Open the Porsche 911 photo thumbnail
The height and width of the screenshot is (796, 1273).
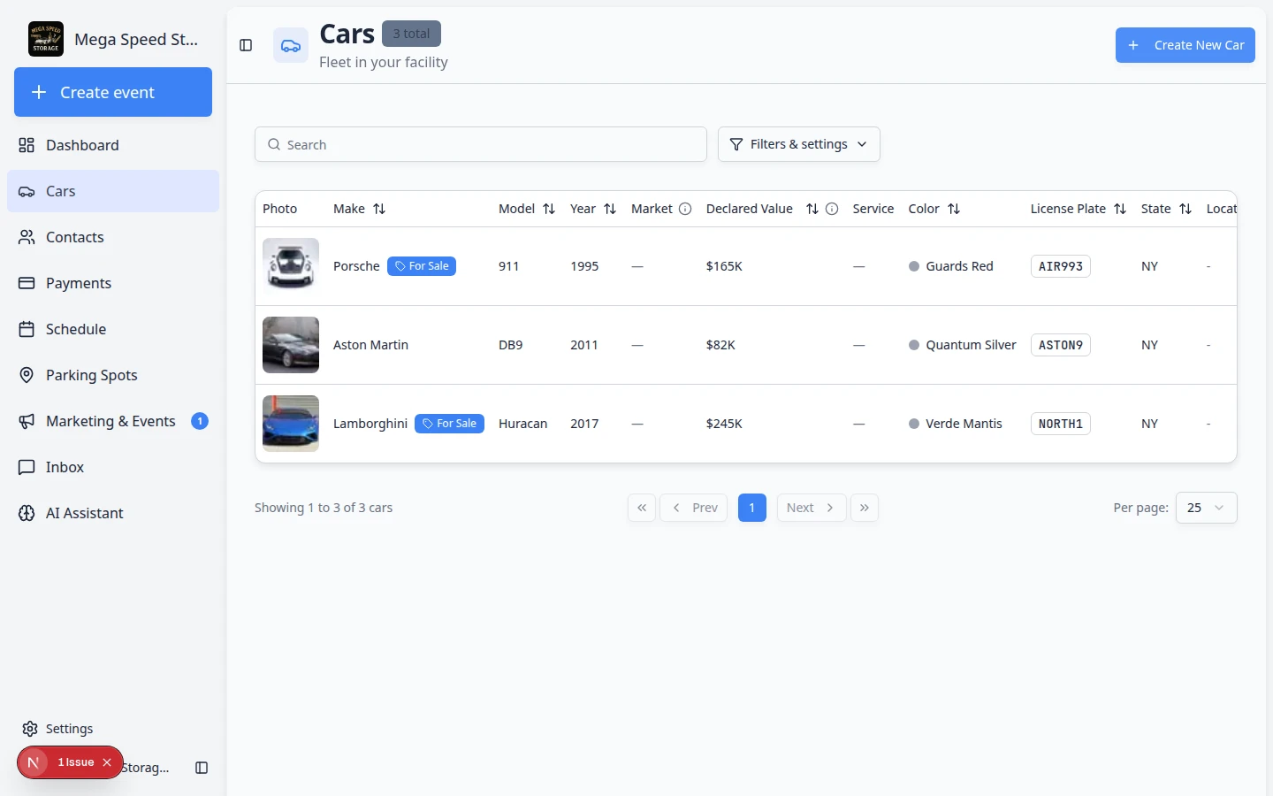[x=291, y=266]
